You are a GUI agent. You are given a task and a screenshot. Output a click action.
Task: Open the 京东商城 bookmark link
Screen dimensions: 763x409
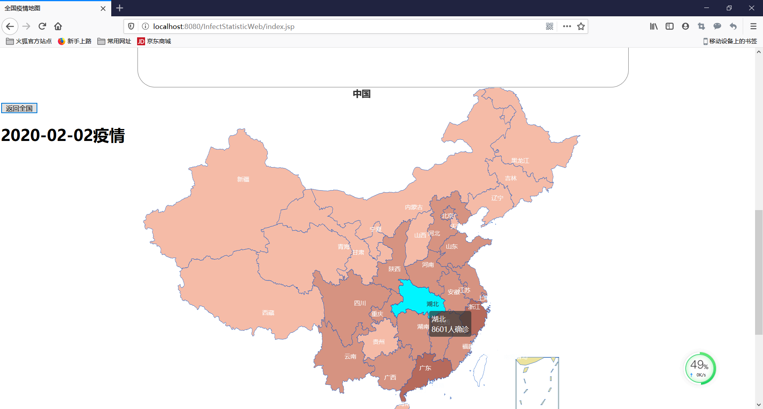click(x=154, y=41)
